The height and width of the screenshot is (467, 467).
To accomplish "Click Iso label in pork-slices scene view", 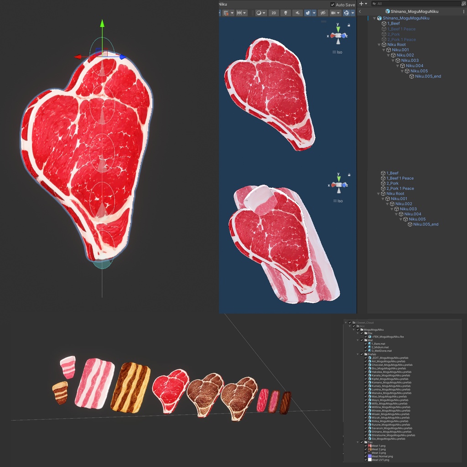I will click(x=340, y=201).
